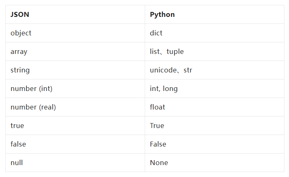The height and width of the screenshot is (177, 289).
Task: Click the capitalized False cell
Action: click(x=214, y=144)
